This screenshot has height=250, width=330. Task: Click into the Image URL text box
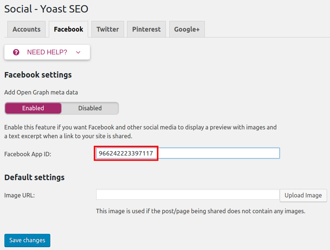(188, 194)
